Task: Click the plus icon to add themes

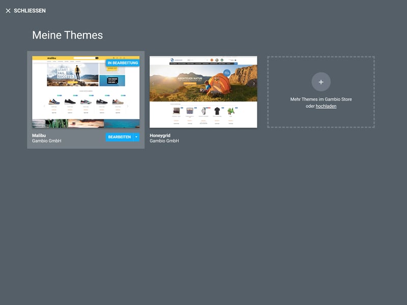Action: [x=321, y=82]
